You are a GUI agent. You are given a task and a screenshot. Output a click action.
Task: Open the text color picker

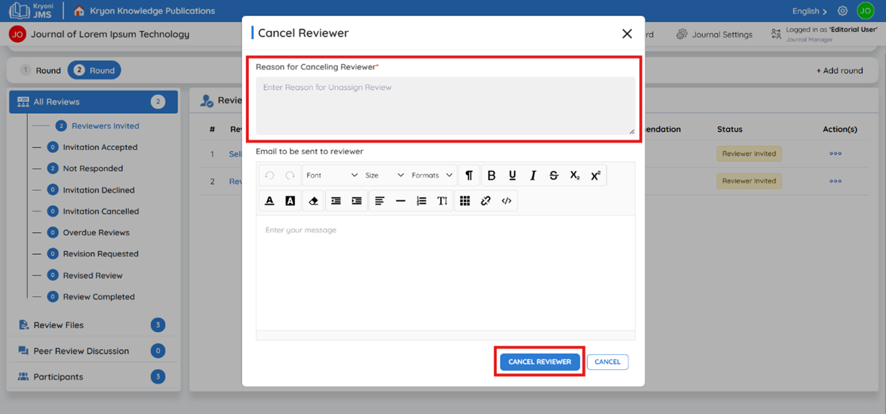tap(270, 201)
